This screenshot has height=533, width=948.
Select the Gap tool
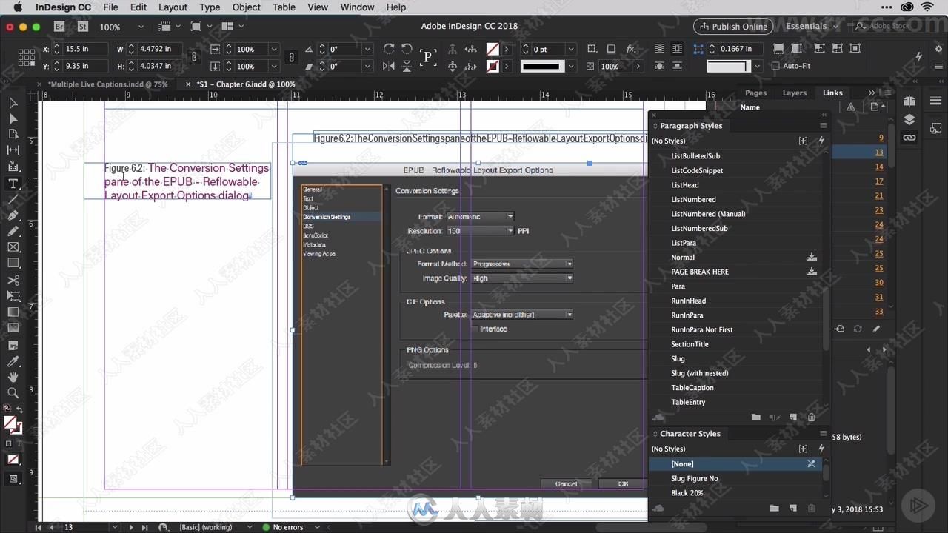(13, 150)
